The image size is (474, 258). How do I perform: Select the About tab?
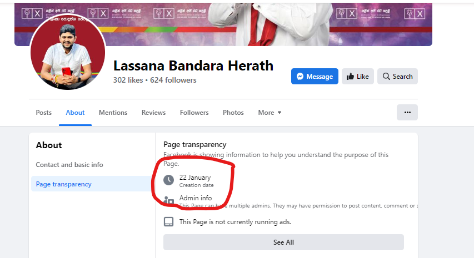tap(75, 113)
